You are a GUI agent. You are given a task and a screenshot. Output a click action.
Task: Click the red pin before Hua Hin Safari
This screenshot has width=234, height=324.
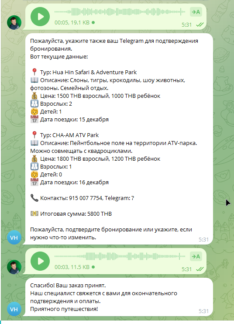point(34,72)
